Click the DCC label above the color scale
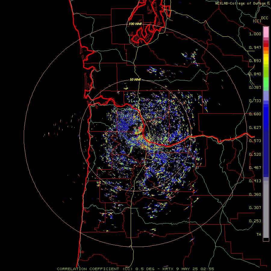Screen dimensions: 271x271 point(264,18)
